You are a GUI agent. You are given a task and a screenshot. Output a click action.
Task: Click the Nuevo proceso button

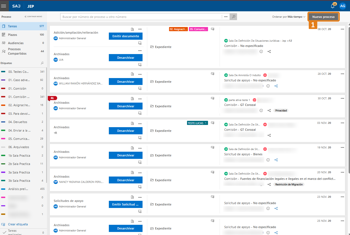pyautogui.click(x=323, y=17)
